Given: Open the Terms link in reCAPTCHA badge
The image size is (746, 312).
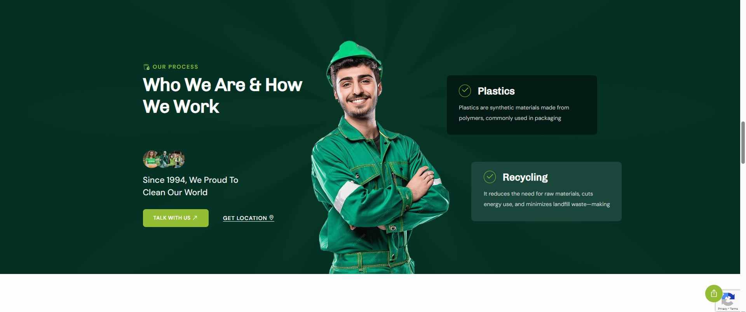Looking at the screenshot, I should tap(734, 309).
